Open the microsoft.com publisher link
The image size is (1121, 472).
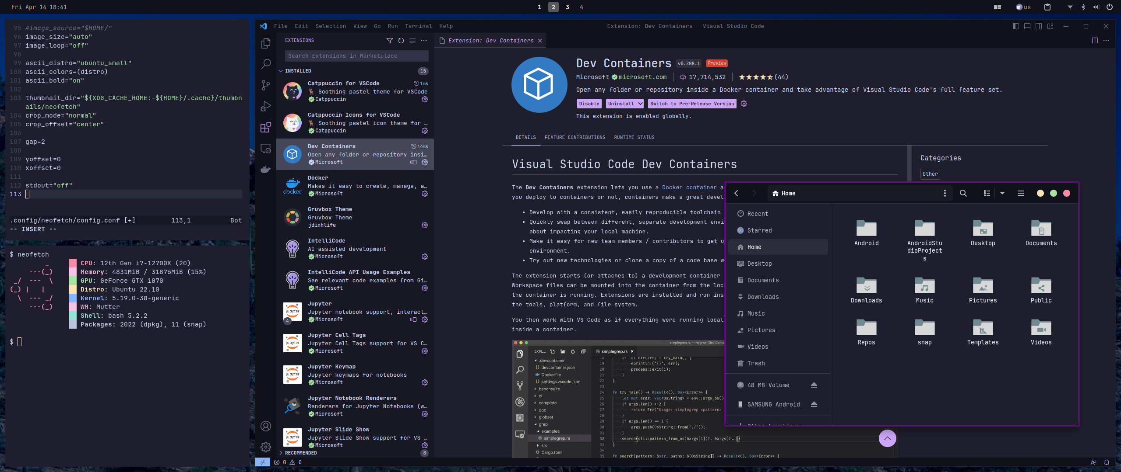pyautogui.click(x=642, y=77)
